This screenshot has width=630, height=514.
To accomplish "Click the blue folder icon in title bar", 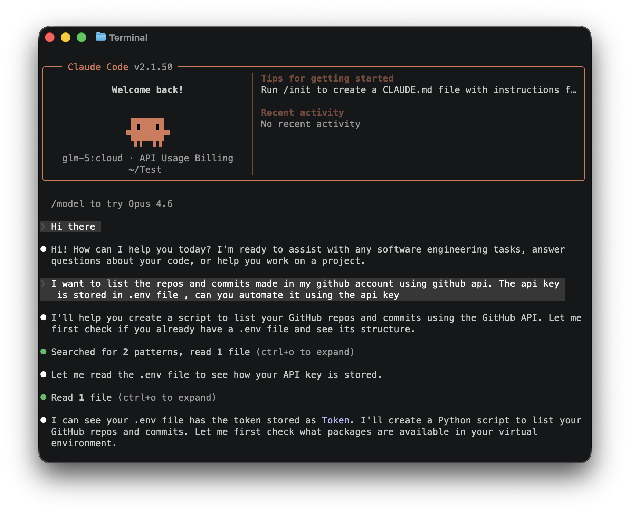I will 101,37.
